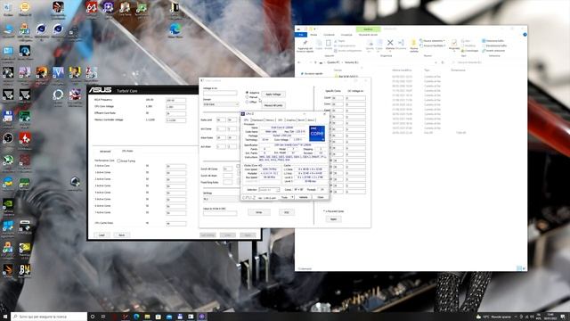The height and width of the screenshot is (321, 570).
Task: Click the Intel Core logo in CPU-Z
Action: point(317,134)
